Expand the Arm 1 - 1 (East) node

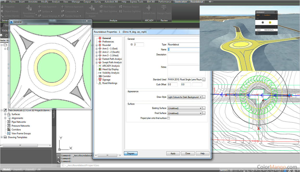(x=96, y=49)
